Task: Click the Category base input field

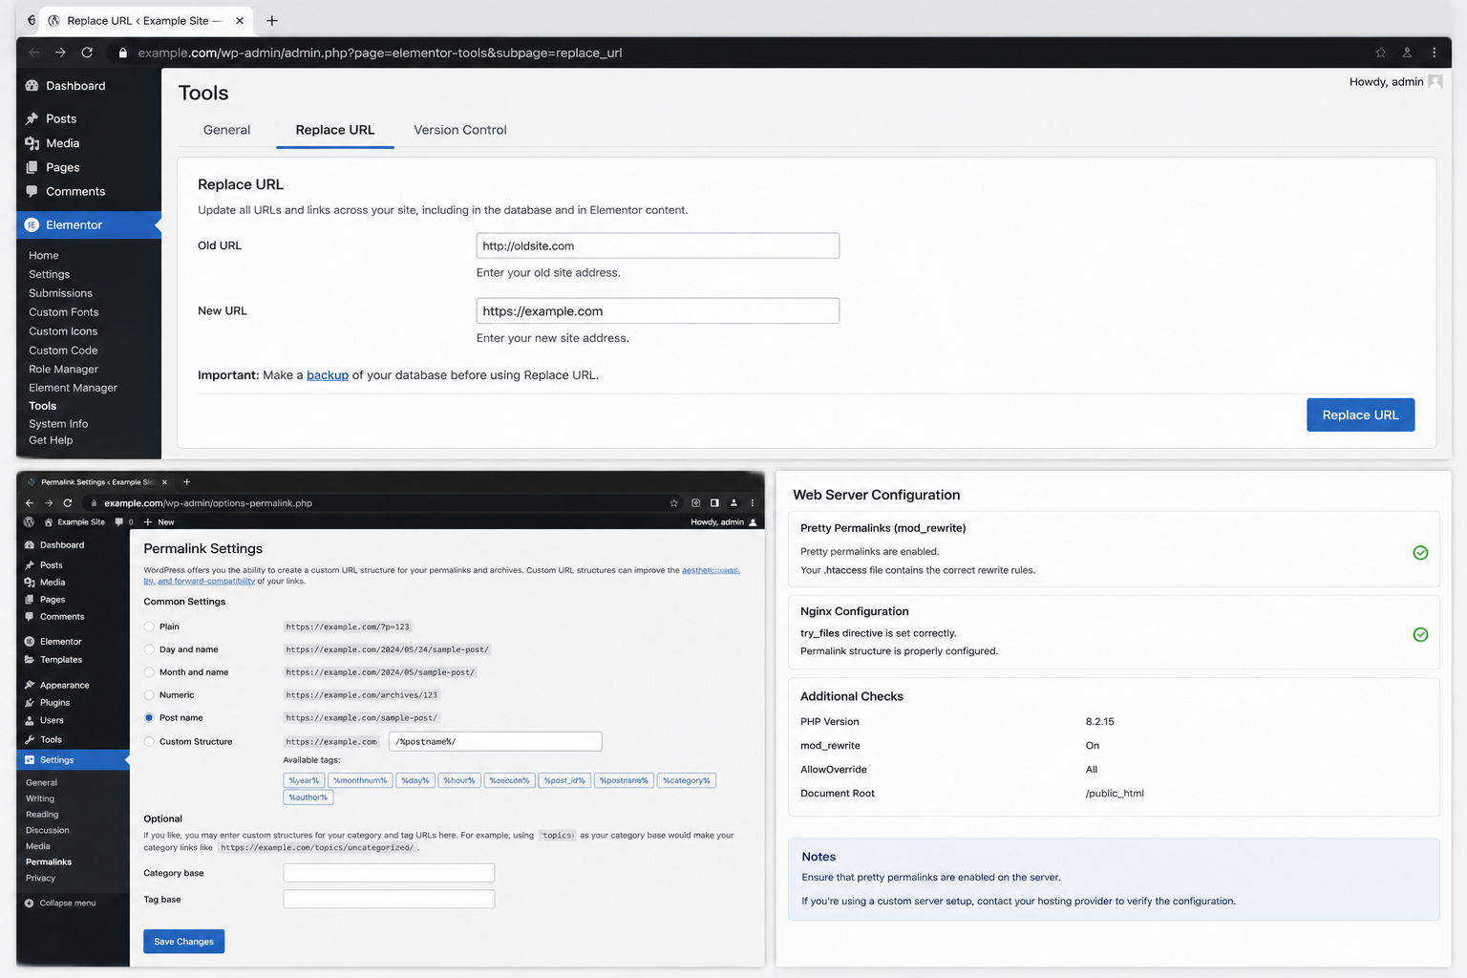Action: (x=389, y=873)
